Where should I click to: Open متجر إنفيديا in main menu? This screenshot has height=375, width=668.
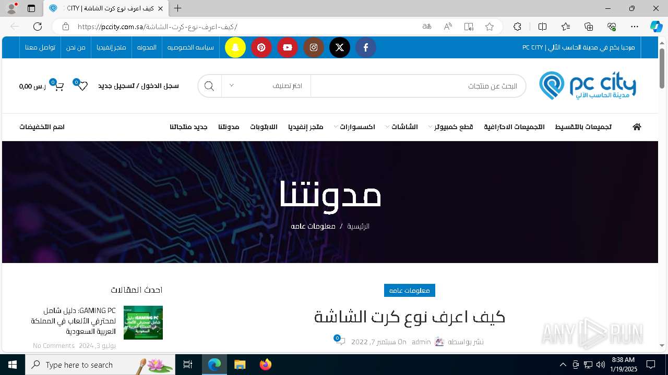click(306, 127)
